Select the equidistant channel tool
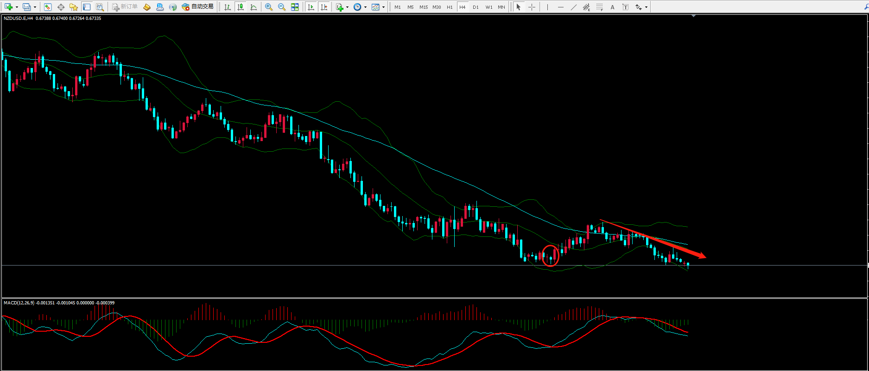 click(586, 7)
